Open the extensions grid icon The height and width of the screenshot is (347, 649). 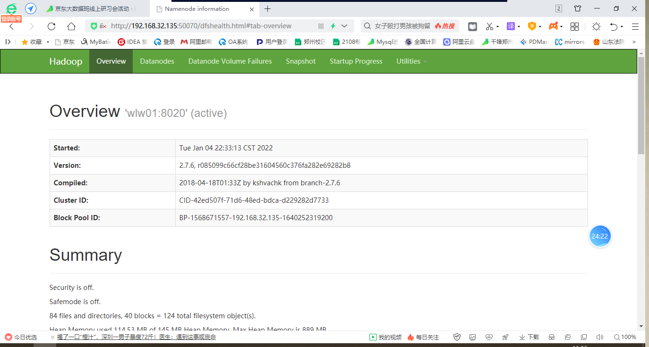point(575,26)
